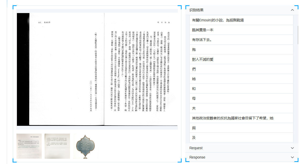Screen dimensions: 304x164
Task: Click the 识别结果 panel header title
Action: coord(197,10)
